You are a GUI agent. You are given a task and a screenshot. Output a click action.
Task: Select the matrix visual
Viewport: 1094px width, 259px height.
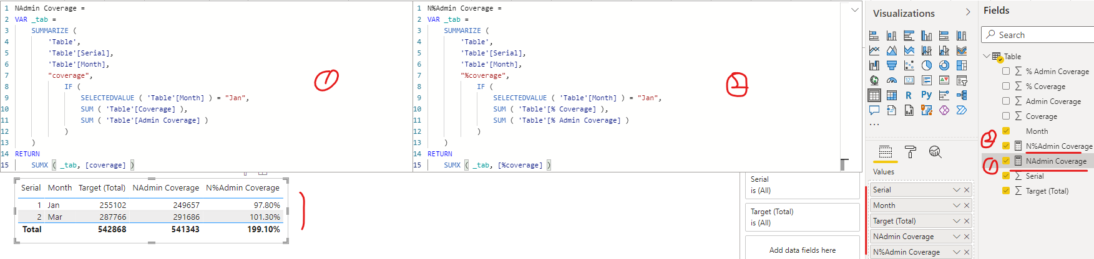(892, 95)
